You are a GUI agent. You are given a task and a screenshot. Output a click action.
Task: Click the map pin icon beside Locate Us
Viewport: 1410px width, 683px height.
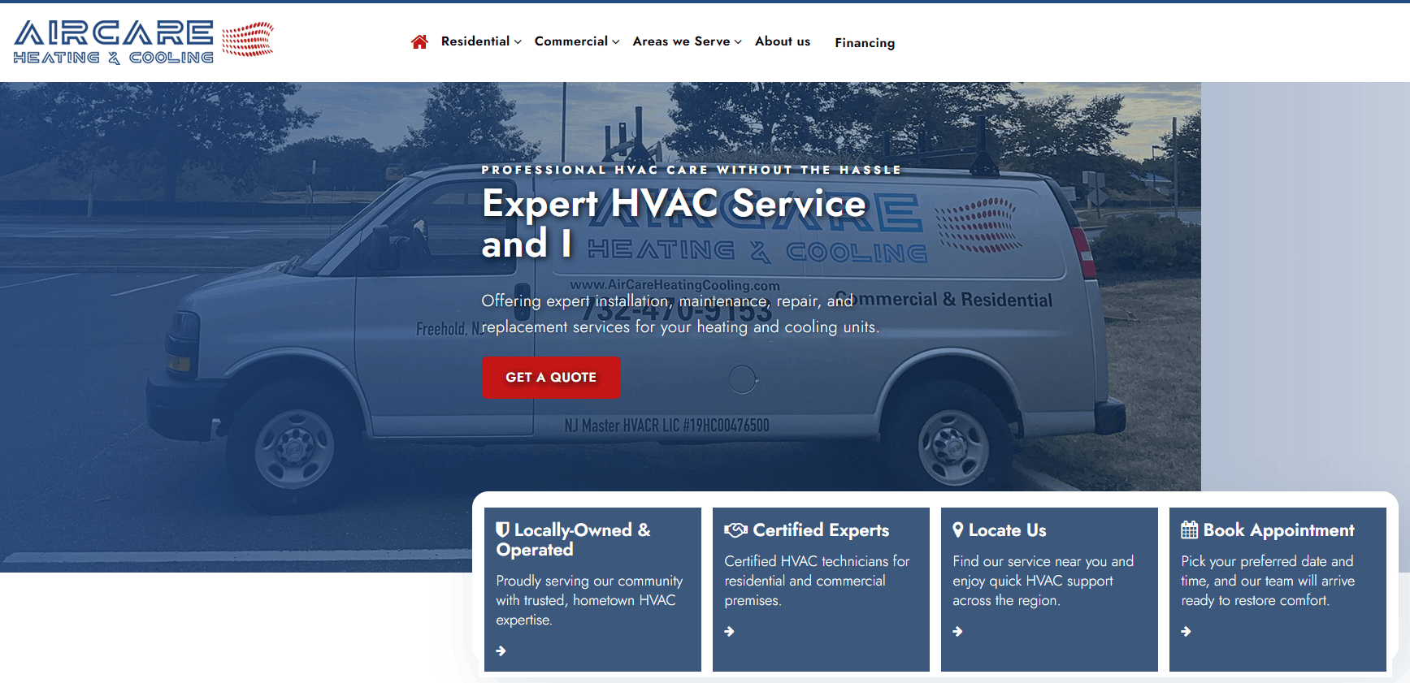click(x=958, y=530)
